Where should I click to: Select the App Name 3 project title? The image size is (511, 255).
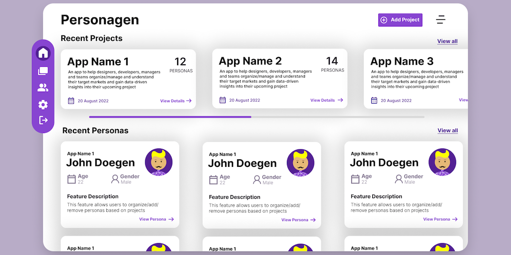(x=402, y=61)
